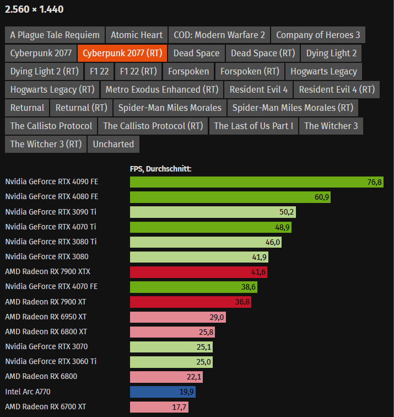Click the active Cyberpunk 2077 (RT) tab
Image resolution: width=394 pixels, height=417 pixels.
coord(122,53)
